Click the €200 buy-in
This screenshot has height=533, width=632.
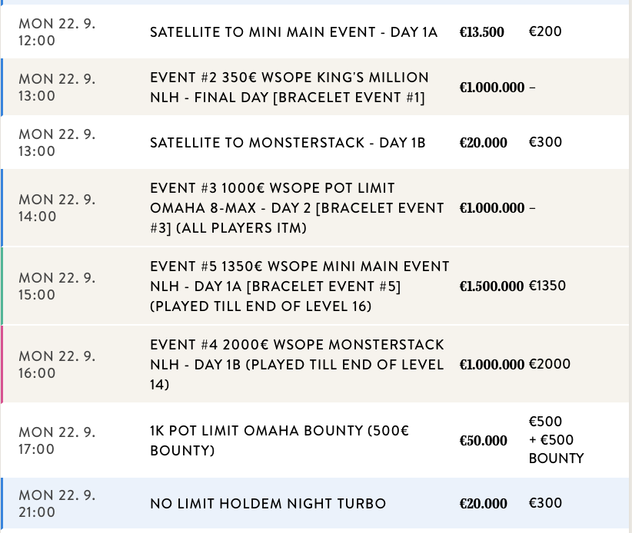[x=545, y=32]
